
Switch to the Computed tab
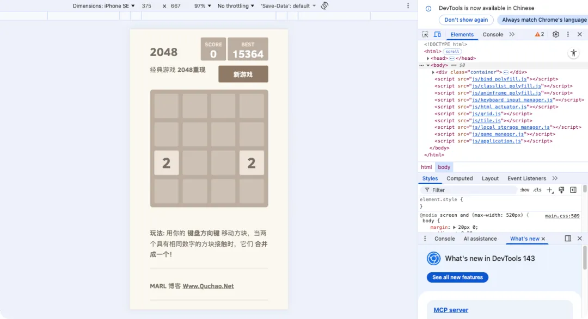pos(460,178)
